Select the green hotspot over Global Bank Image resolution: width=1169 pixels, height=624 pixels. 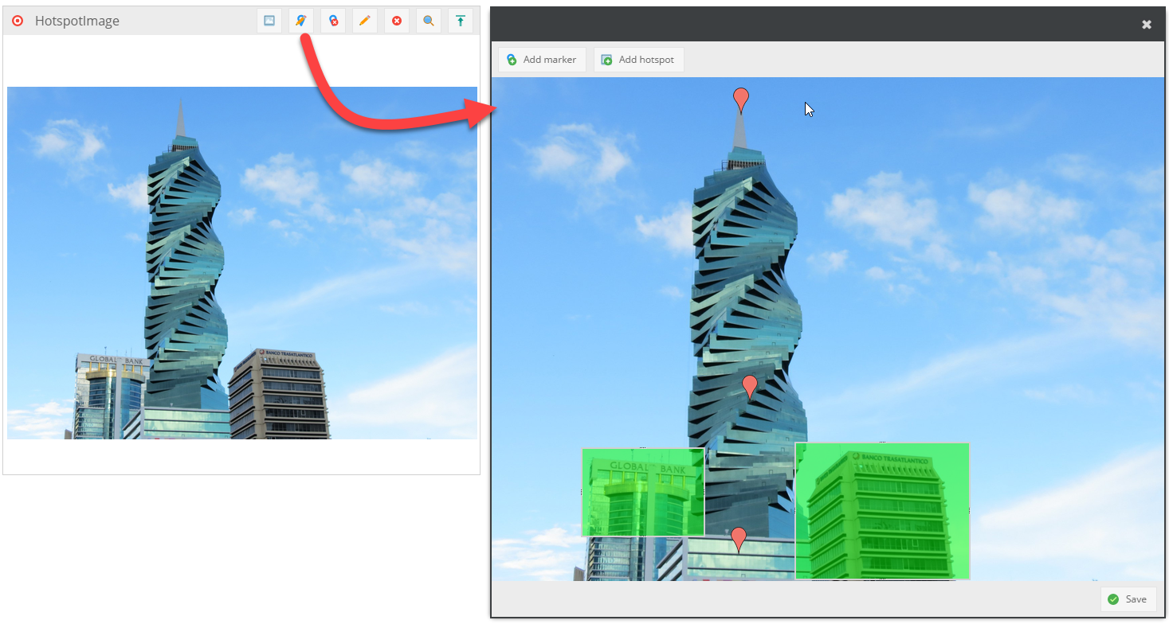642,492
